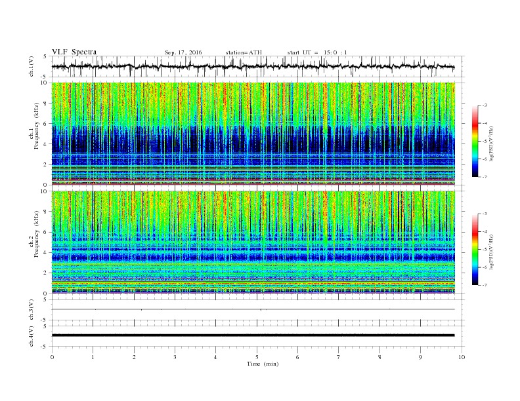Click the ch.1 spectrogram color scale bar
The image size is (520, 401).
pos(475,141)
